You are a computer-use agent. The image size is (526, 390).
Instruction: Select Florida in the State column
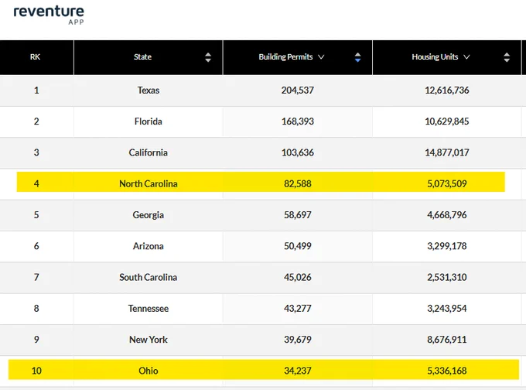(149, 121)
